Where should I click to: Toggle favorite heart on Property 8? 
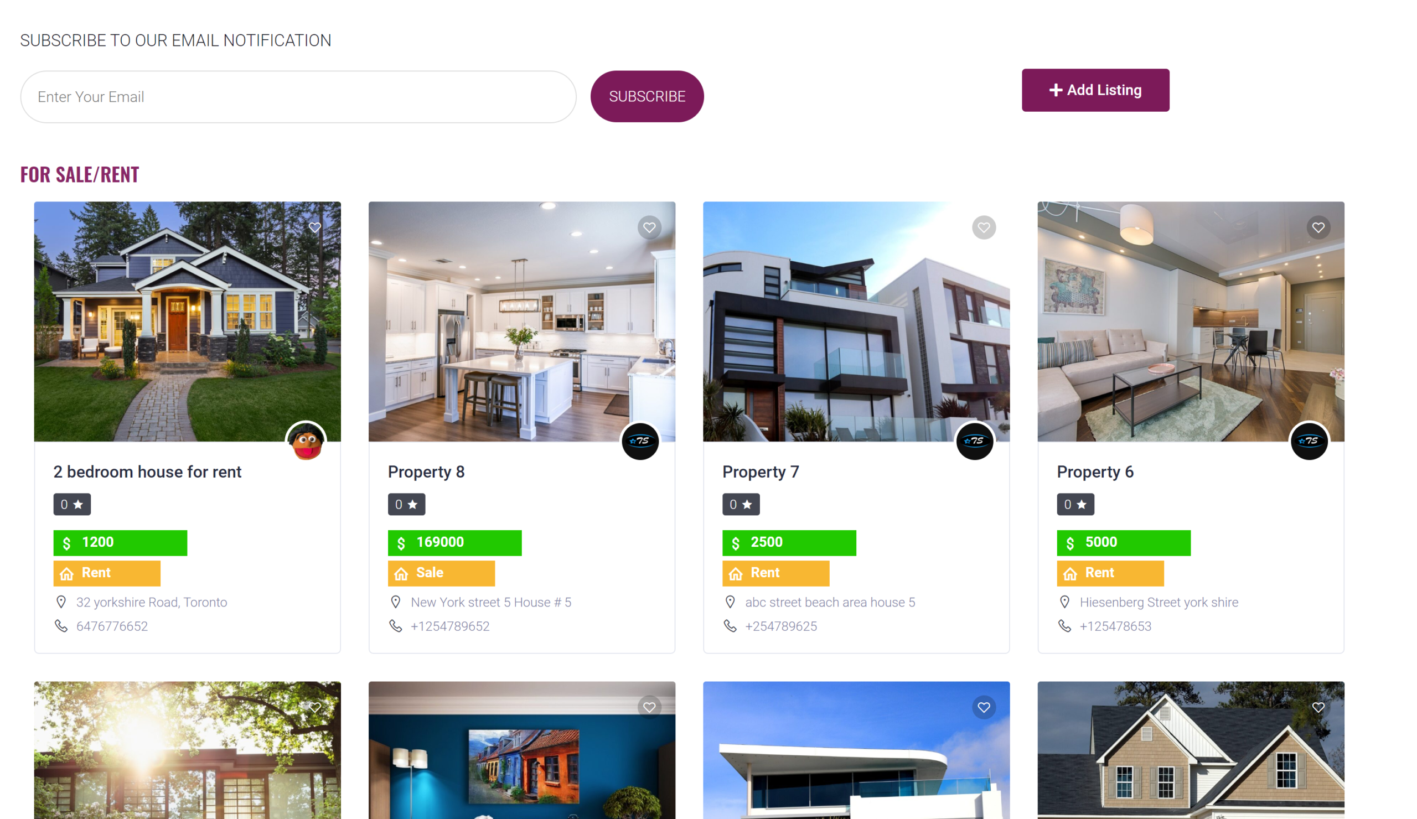649,227
